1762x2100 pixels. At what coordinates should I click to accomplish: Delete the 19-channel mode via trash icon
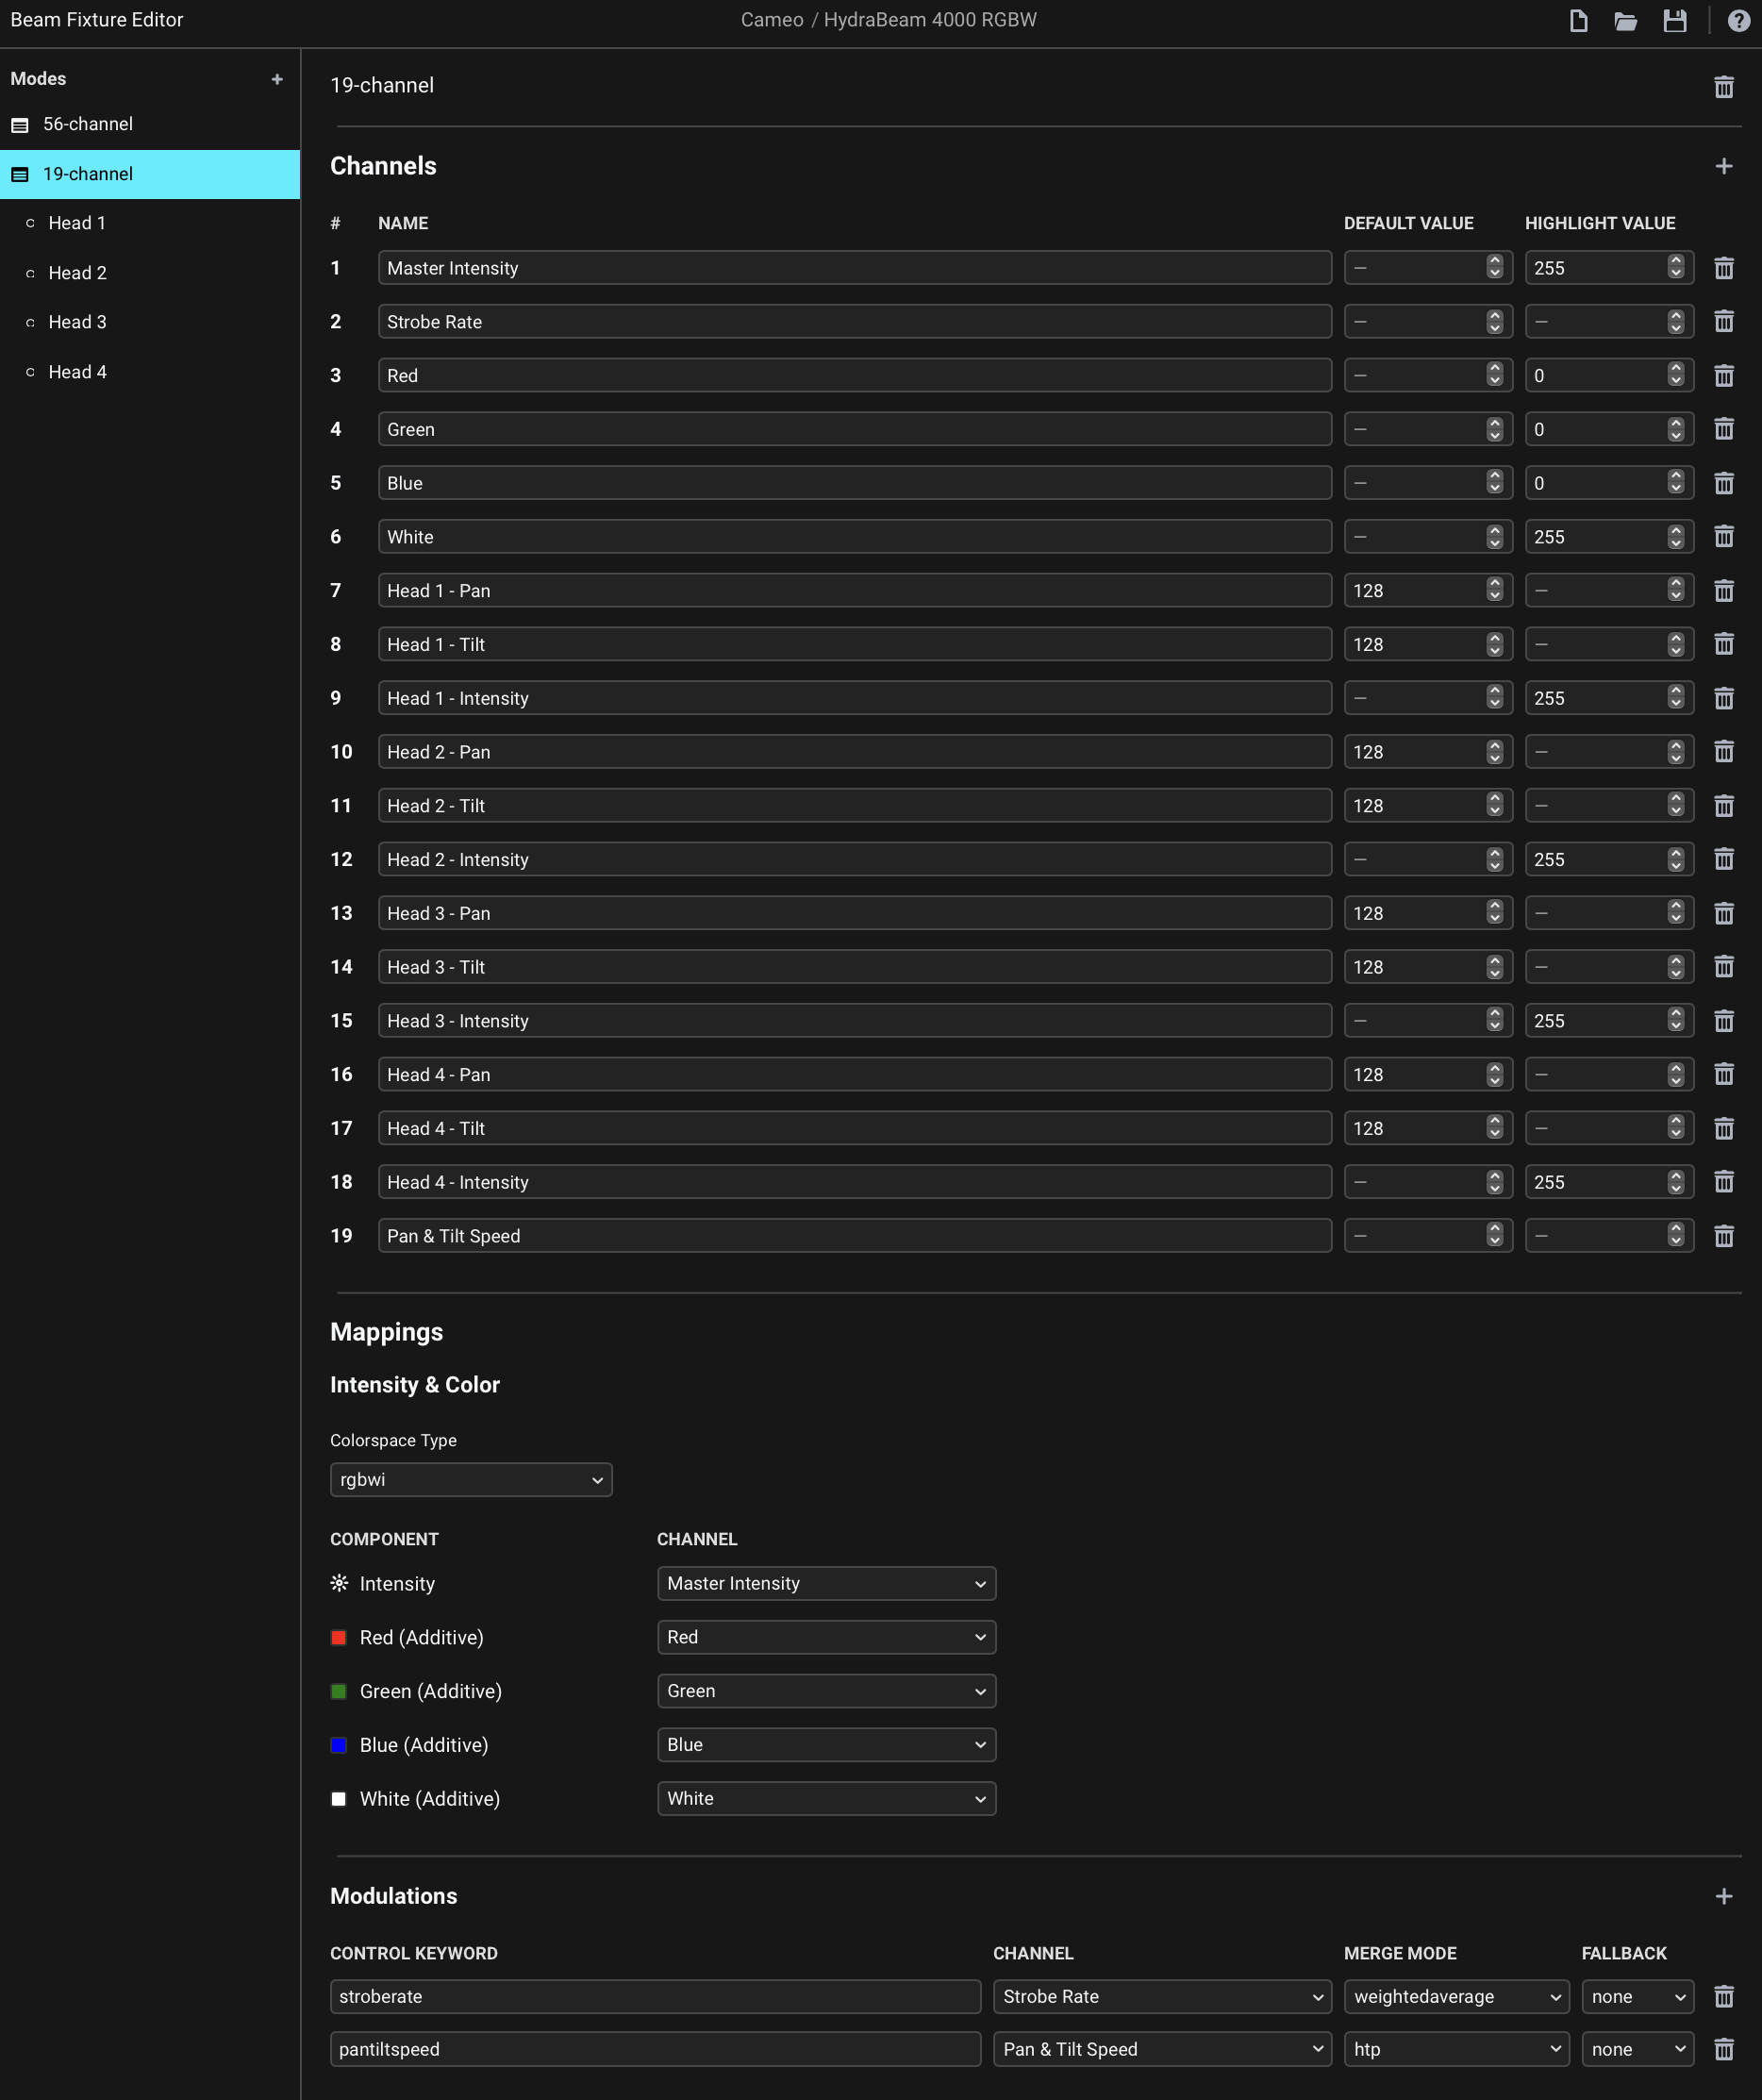click(x=1724, y=87)
